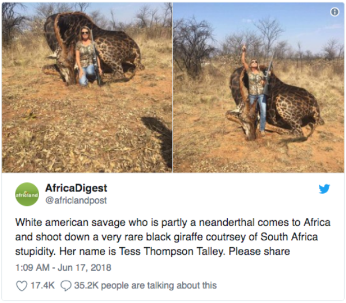Click the info icon on the photo

[334, 12]
